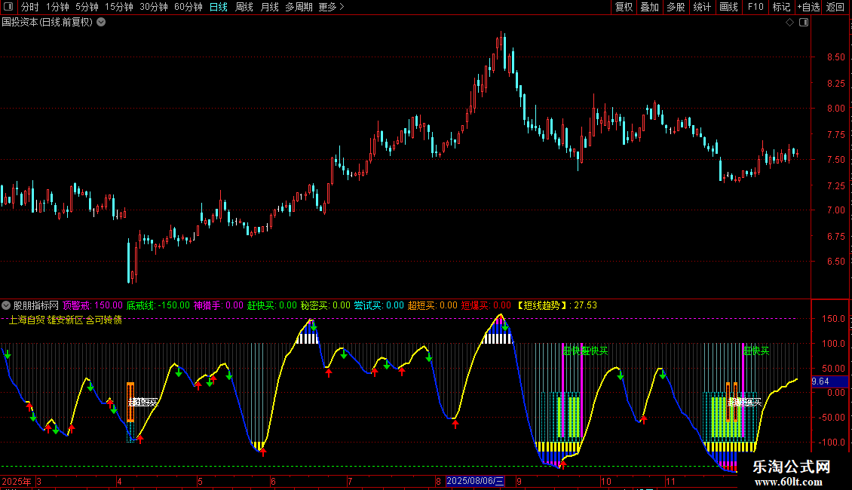
Task: Open the 统计 statistics tool
Action: [702, 8]
